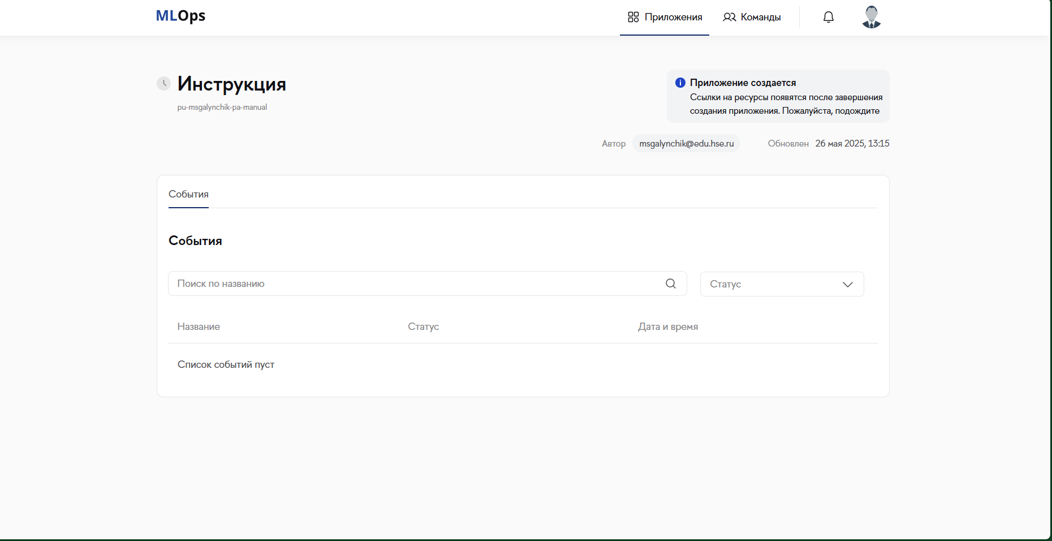Click the Название column header

point(199,327)
